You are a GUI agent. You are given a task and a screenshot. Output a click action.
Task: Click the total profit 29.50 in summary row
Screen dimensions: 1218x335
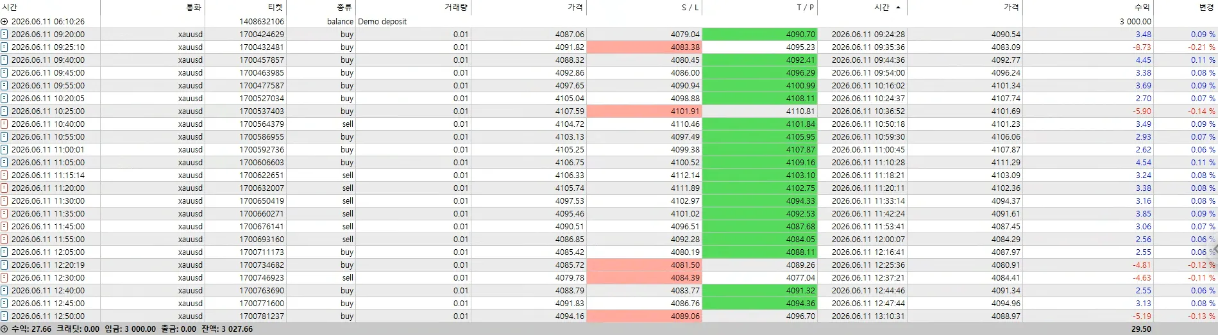click(1141, 329)
